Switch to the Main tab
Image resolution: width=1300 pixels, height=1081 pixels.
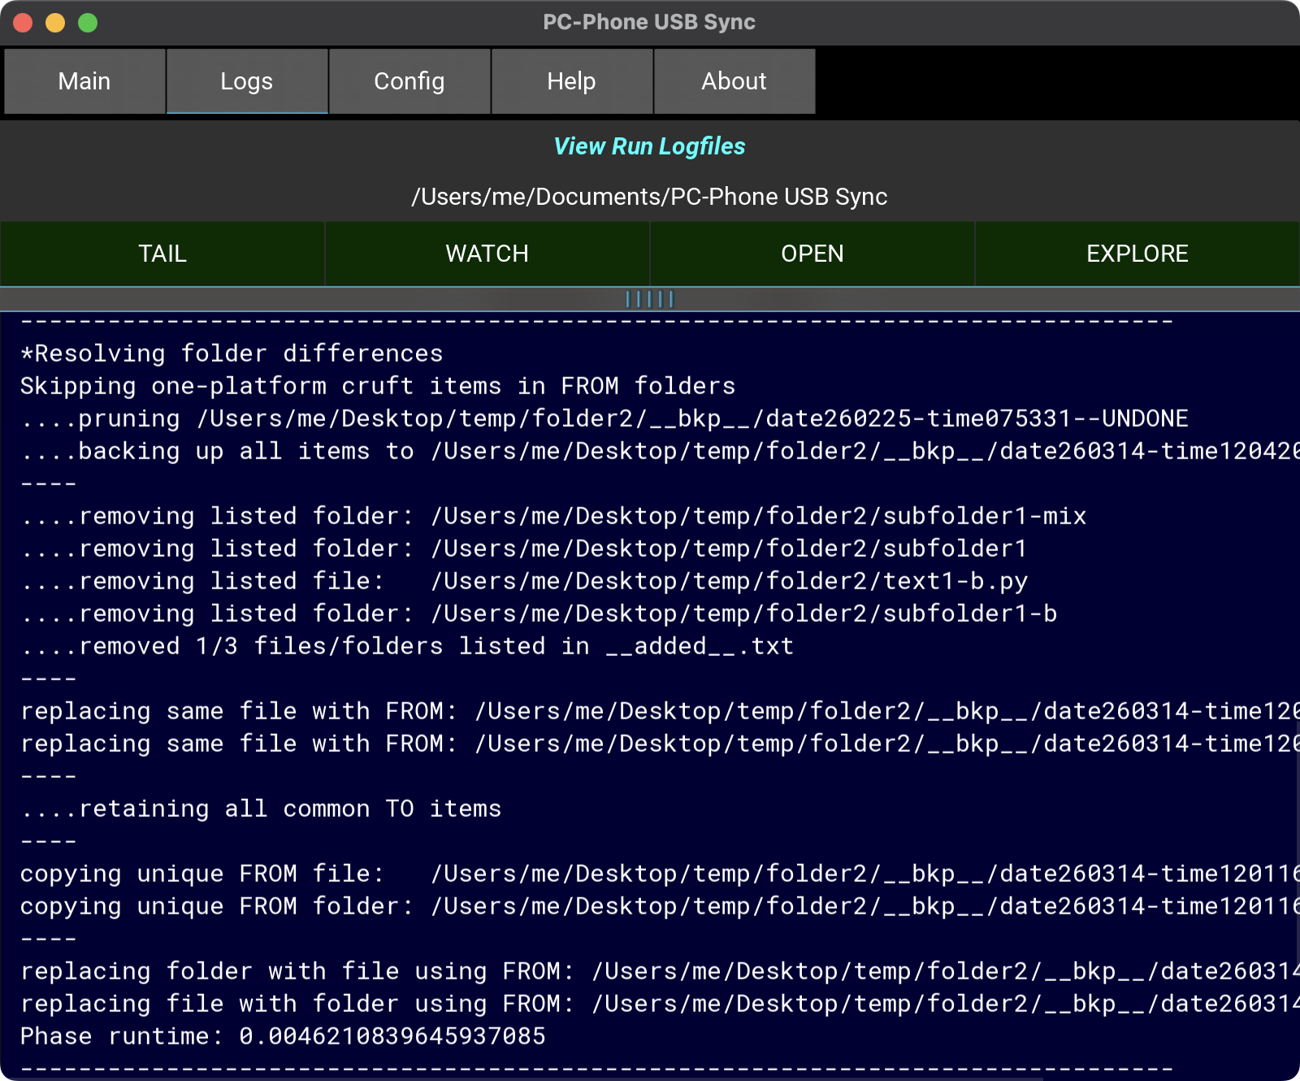tap(84, 81)
